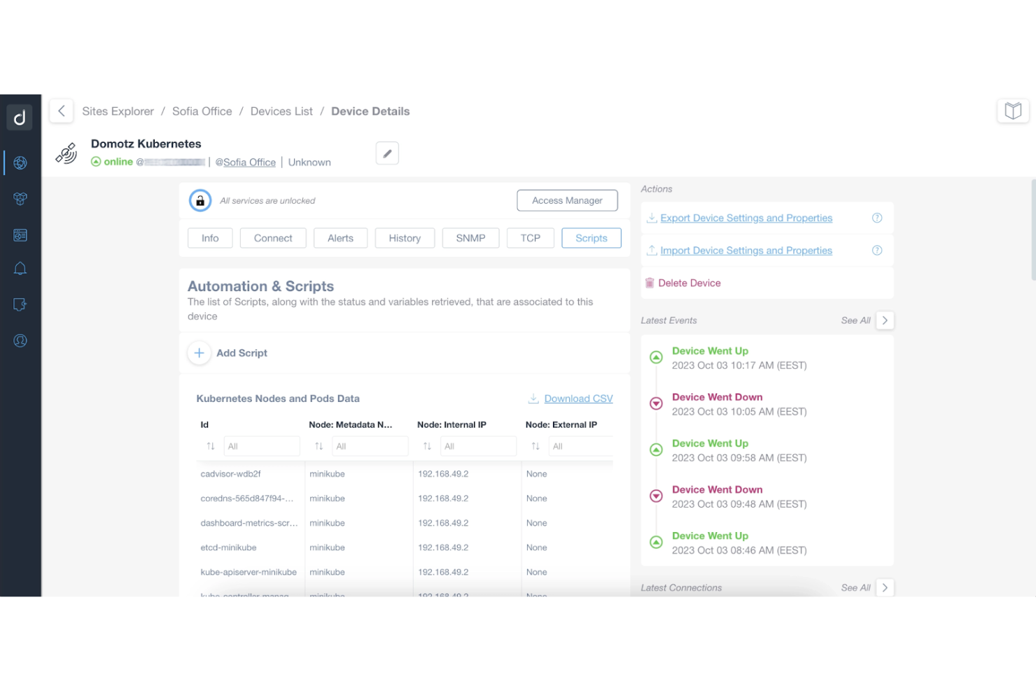Switch to the History tab
This screenshot has height=691, width=1036.
(x=405, y=239)
